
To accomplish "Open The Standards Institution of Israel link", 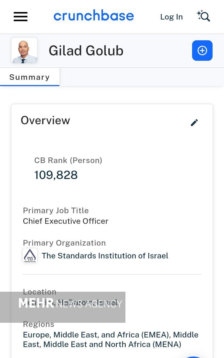I will tap(105, 256).
